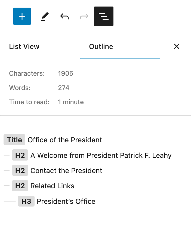Image resolution: width=191 pixels, height=240 pixels.
Task: Click H3 badge beside President's Office
Action: coord(26,201)
